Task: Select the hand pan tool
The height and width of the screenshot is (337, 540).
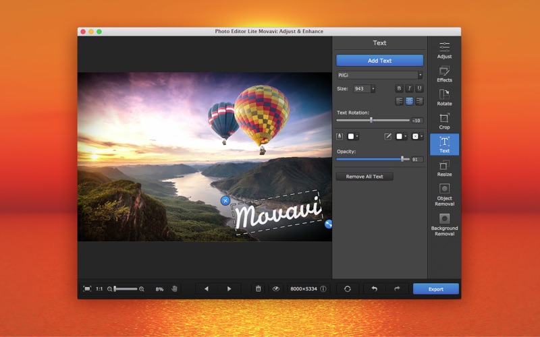Action: pos(175,289)
